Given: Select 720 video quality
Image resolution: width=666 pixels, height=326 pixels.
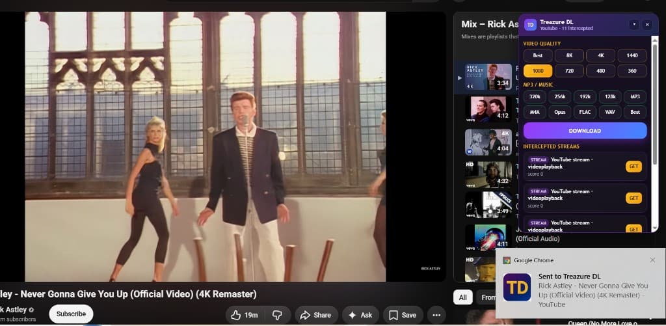Looking at the screenshot, I should pyautogui.click(x=569, y=70).
